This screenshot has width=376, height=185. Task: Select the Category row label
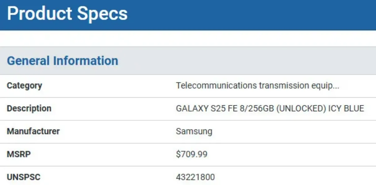[x=24, y=85]
